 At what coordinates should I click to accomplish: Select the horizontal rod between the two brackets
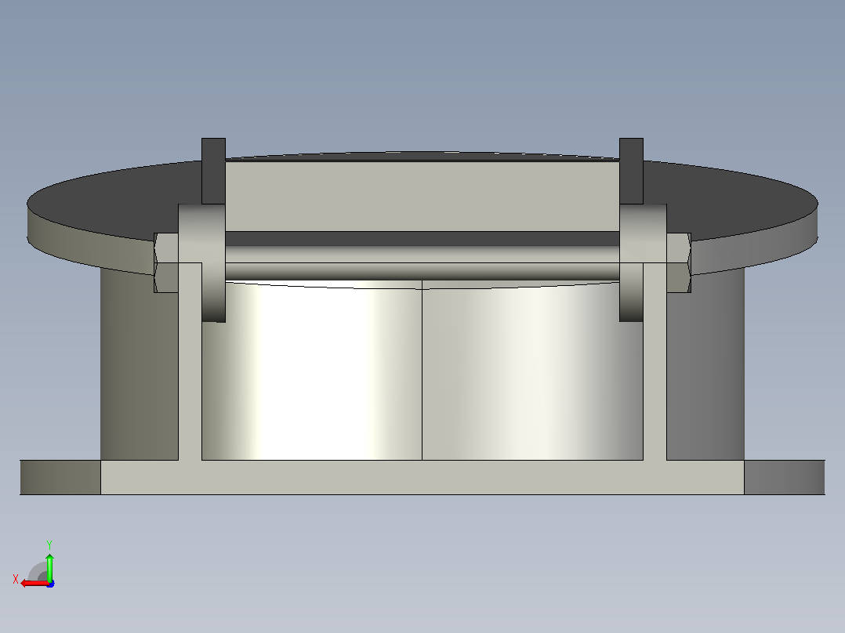[422, 263]
